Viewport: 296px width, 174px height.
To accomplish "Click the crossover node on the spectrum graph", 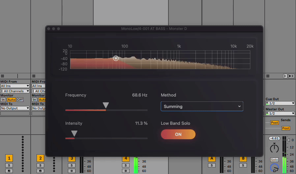I will pyautogui.click(x=116, y=58).
